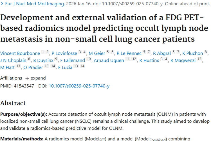Expand the Affiliations section
Viewport: 211px width, 141px height.
click(x=35, y=78)
